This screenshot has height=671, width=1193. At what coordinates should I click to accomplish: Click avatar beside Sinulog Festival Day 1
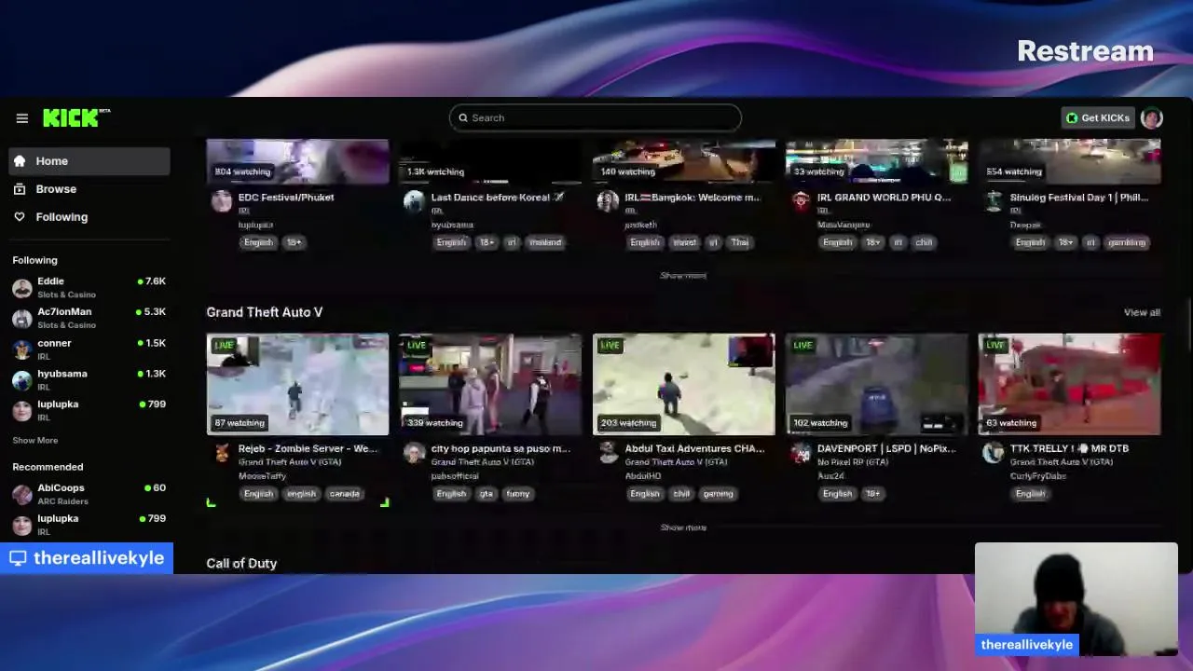pos(994,201)
